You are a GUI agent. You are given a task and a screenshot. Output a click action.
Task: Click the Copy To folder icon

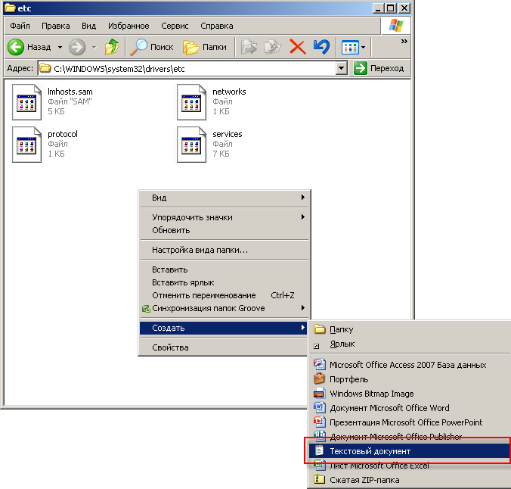[273, 47]
